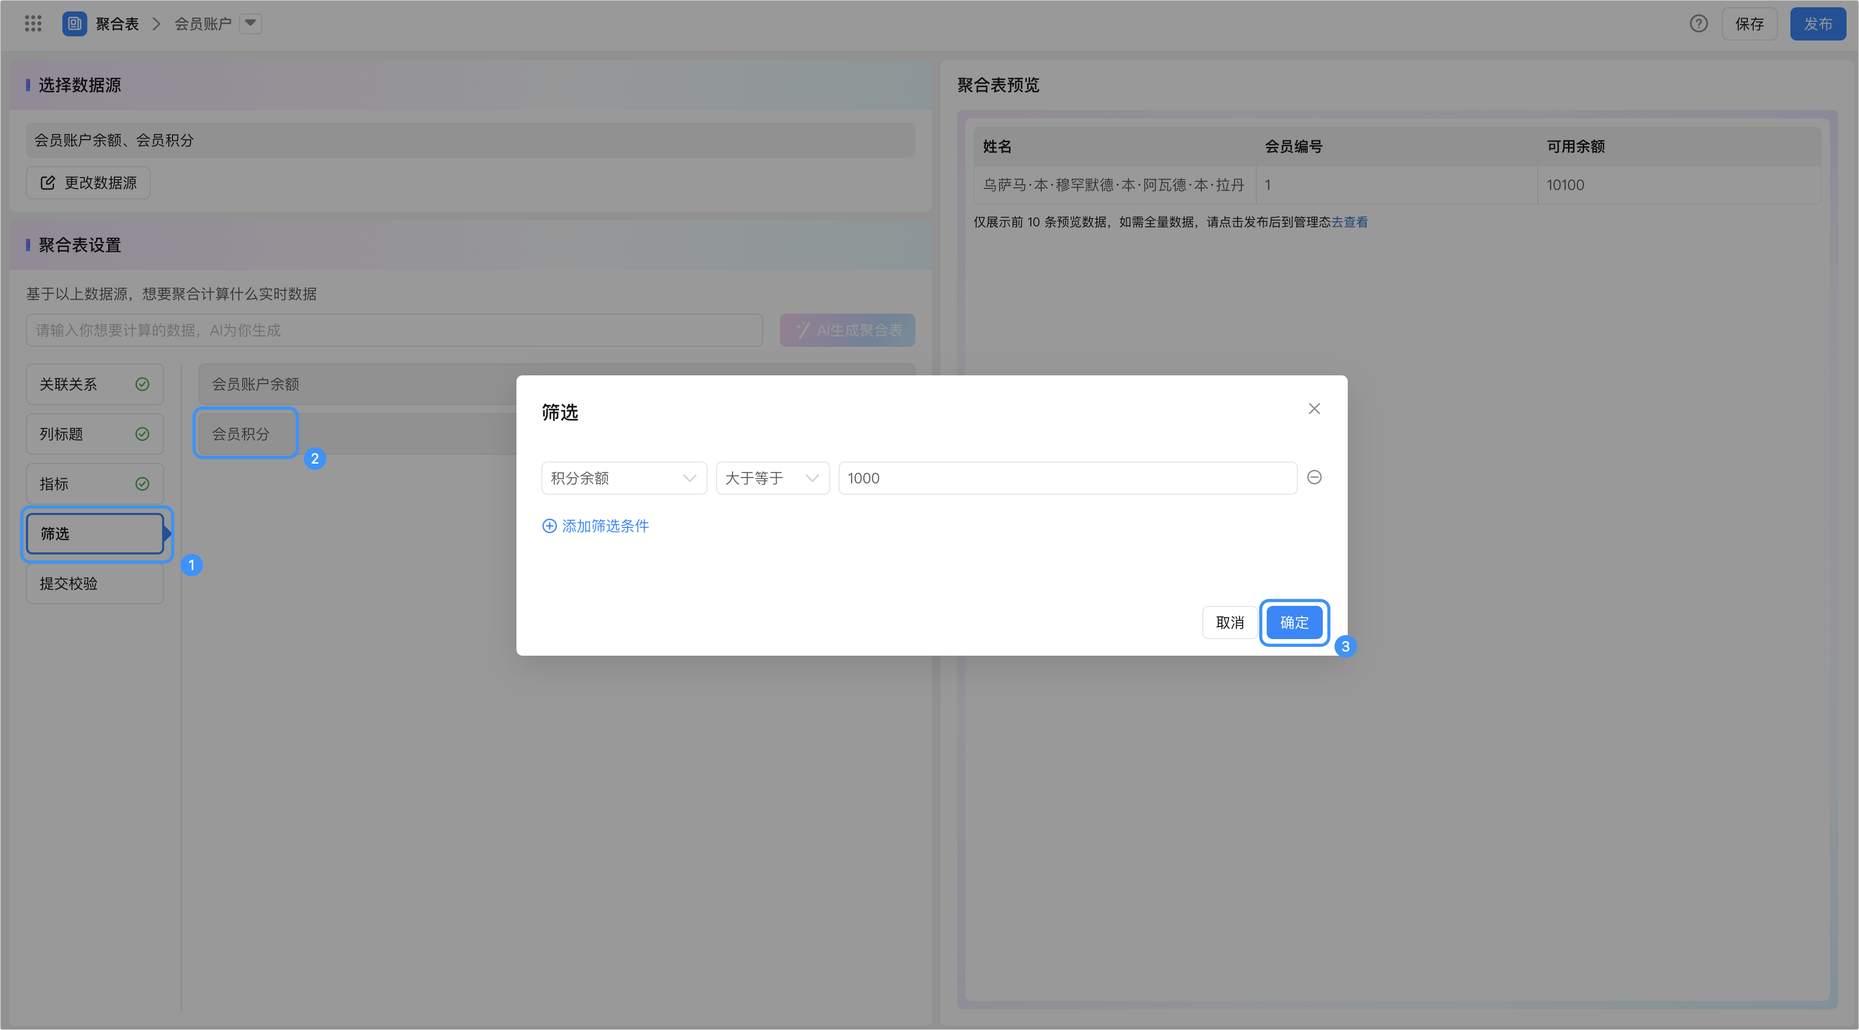Close the 筛选 dialog with X

click(1314, 409)
